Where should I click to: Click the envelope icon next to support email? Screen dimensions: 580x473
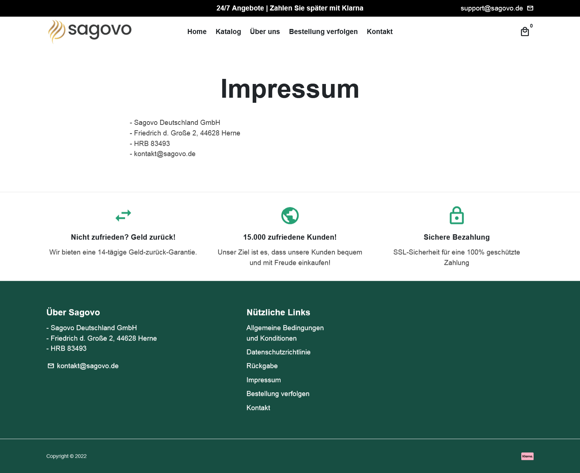[x=530, y=8]
